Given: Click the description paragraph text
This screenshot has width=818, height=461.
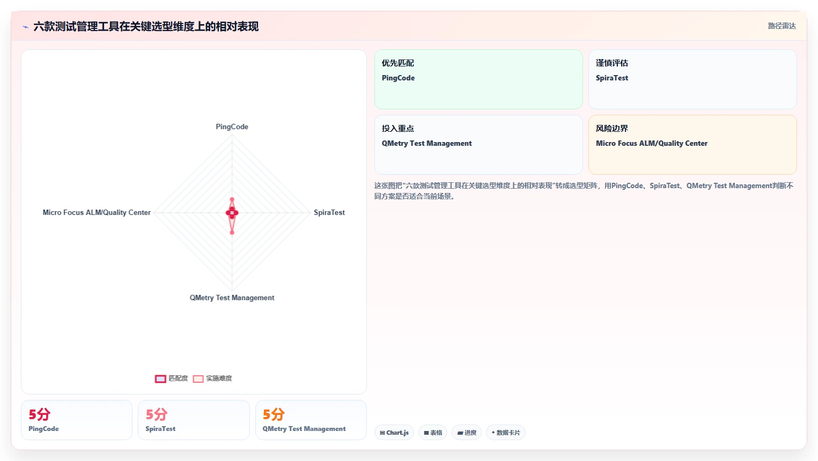Looking at the screenshot, I should click(x=585, y=191).
